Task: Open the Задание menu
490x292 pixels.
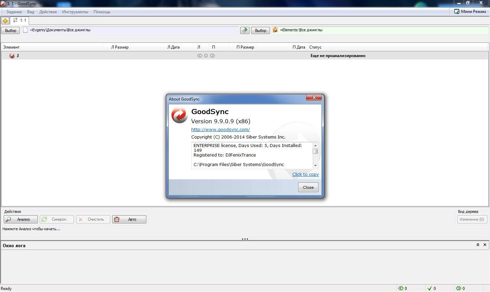Action: click(x=14, y=12)
